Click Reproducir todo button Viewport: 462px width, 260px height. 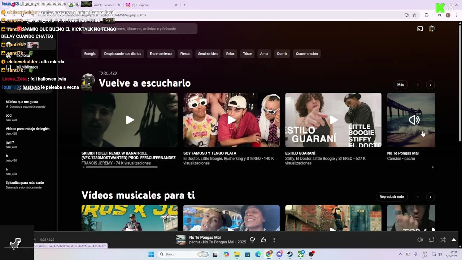click(x=392, y=197)
